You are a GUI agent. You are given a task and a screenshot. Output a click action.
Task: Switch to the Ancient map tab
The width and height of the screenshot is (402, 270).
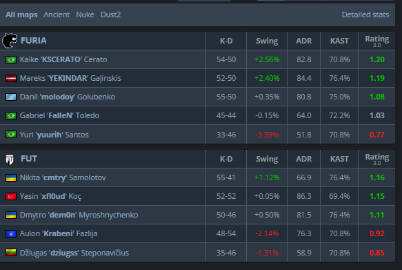point(57,15)
